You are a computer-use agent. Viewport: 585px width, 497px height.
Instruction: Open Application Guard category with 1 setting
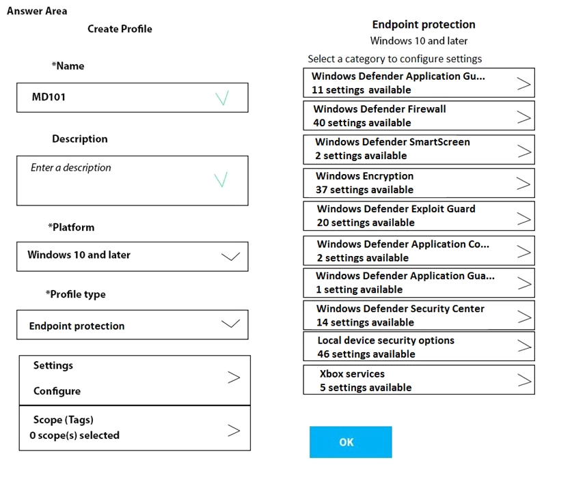tap(419, 283)
